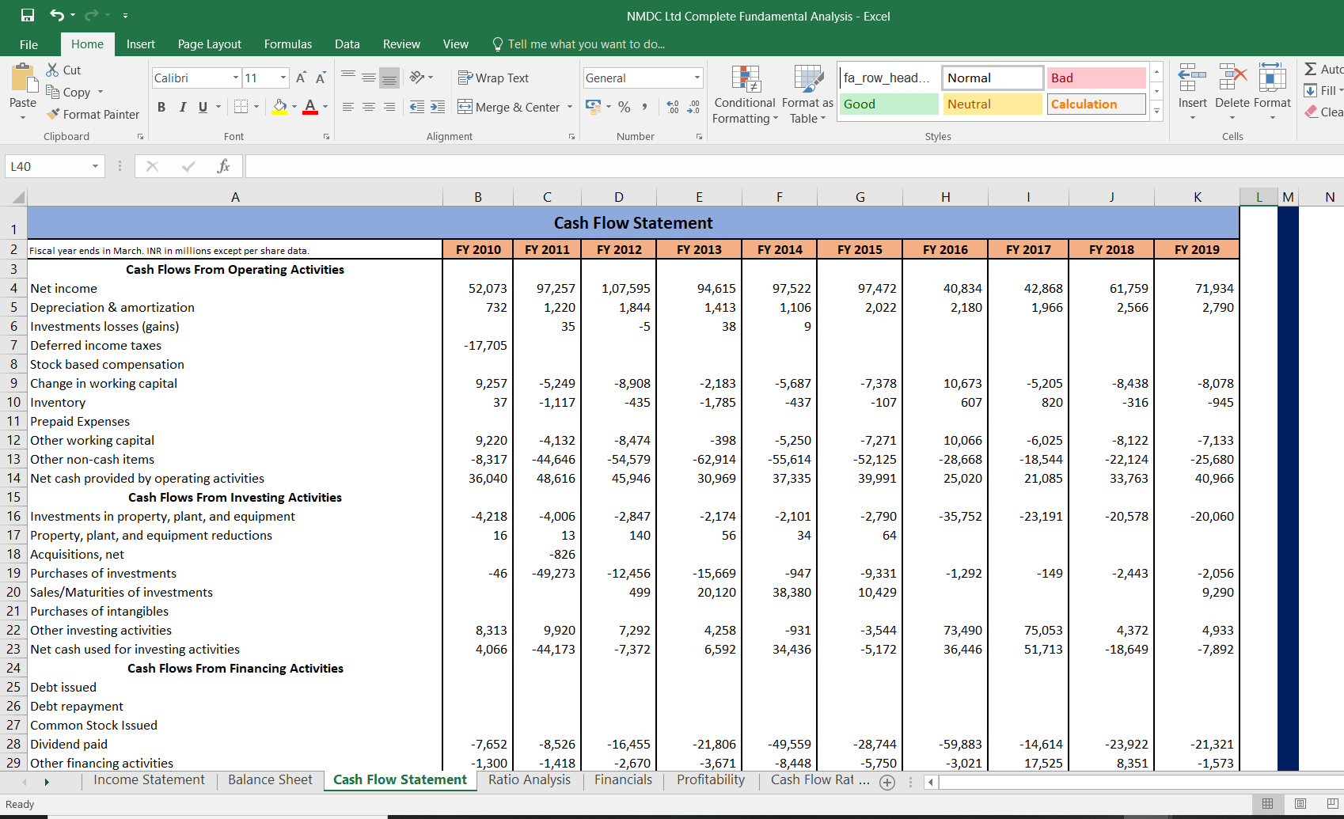
Task: Click the Orientation text-angle icon
Action: [x=417, y=78]
